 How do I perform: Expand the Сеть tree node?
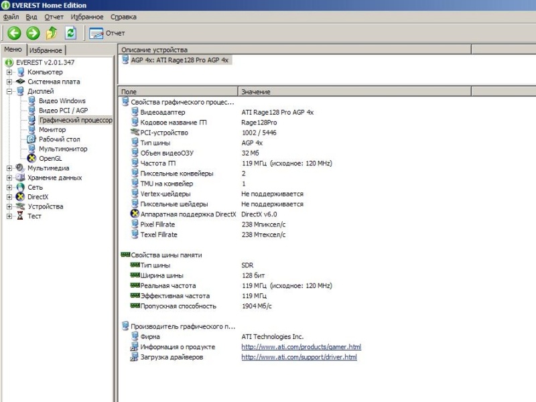[9, 188]
